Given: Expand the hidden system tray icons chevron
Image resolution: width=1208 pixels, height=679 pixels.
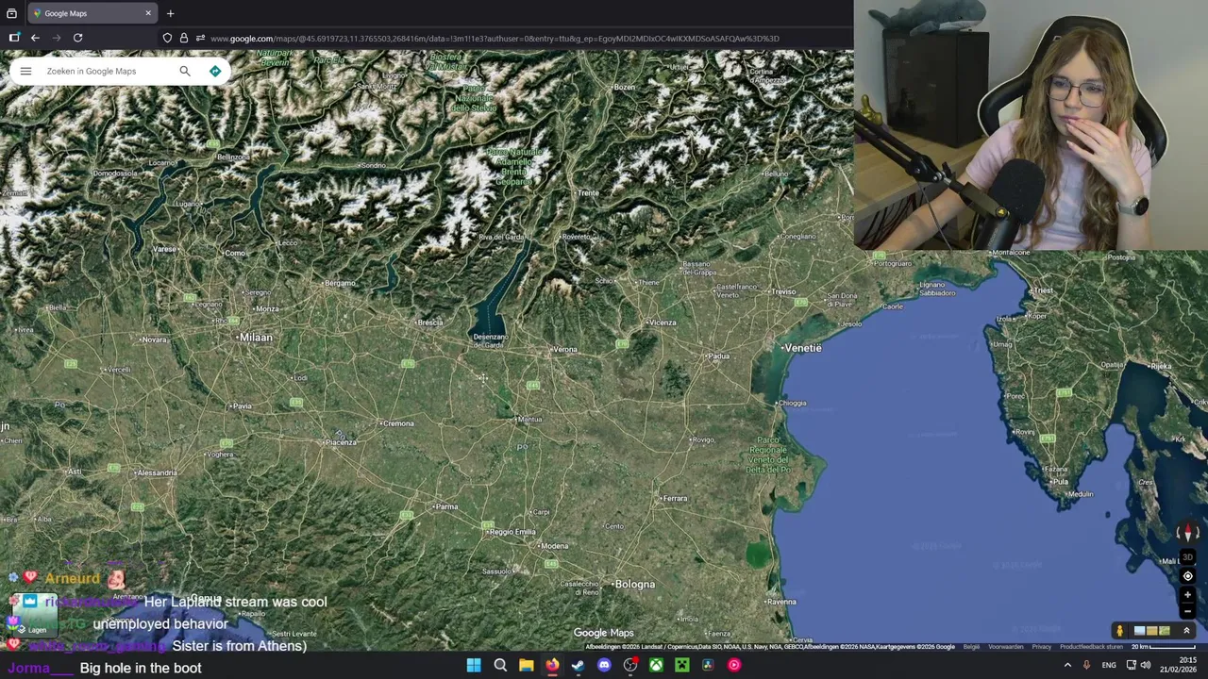Looking at the screenshot, I should [x=1067, y=665].
